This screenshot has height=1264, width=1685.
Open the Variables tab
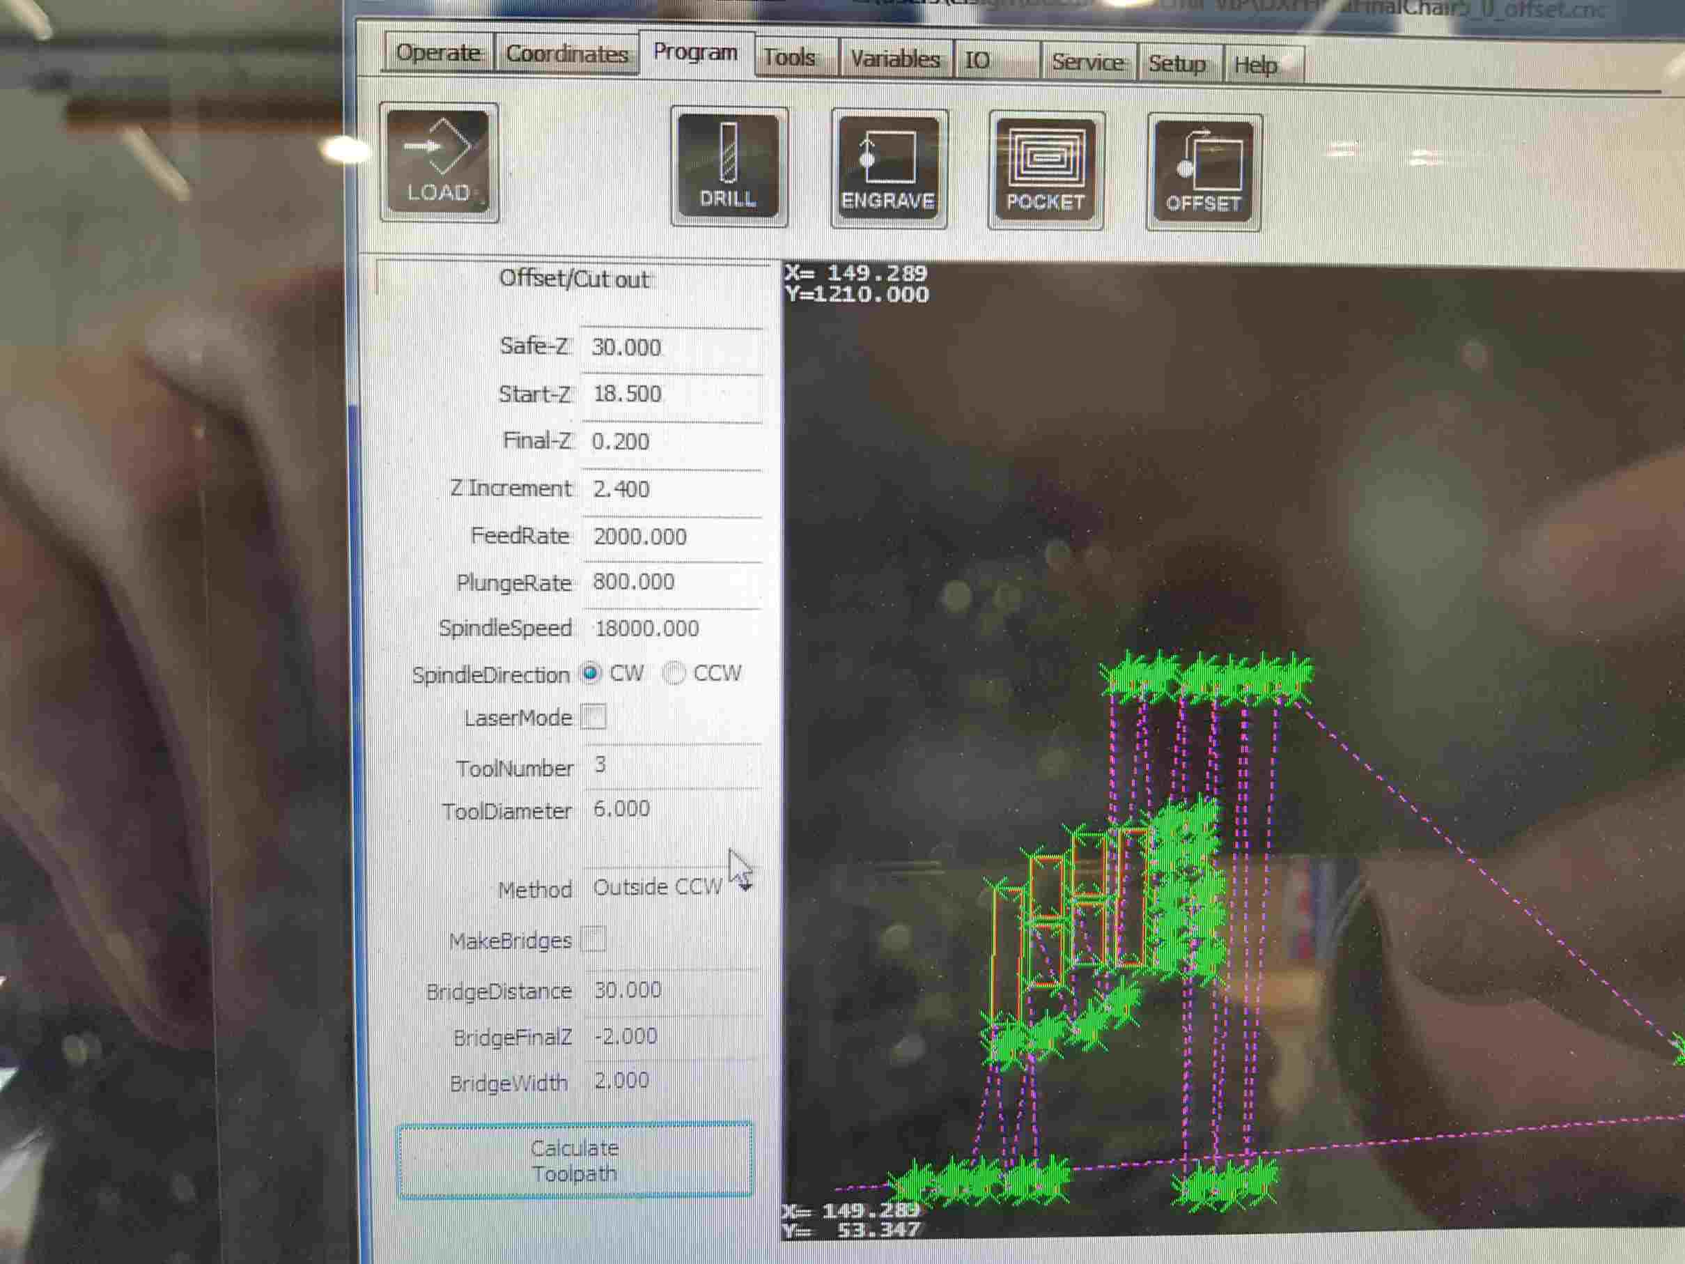click(x=894, y=59)
